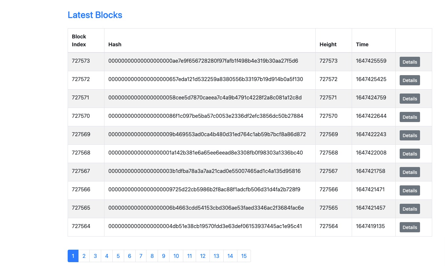
Task: Open Details for block 727572
Action: click(410, 80)
